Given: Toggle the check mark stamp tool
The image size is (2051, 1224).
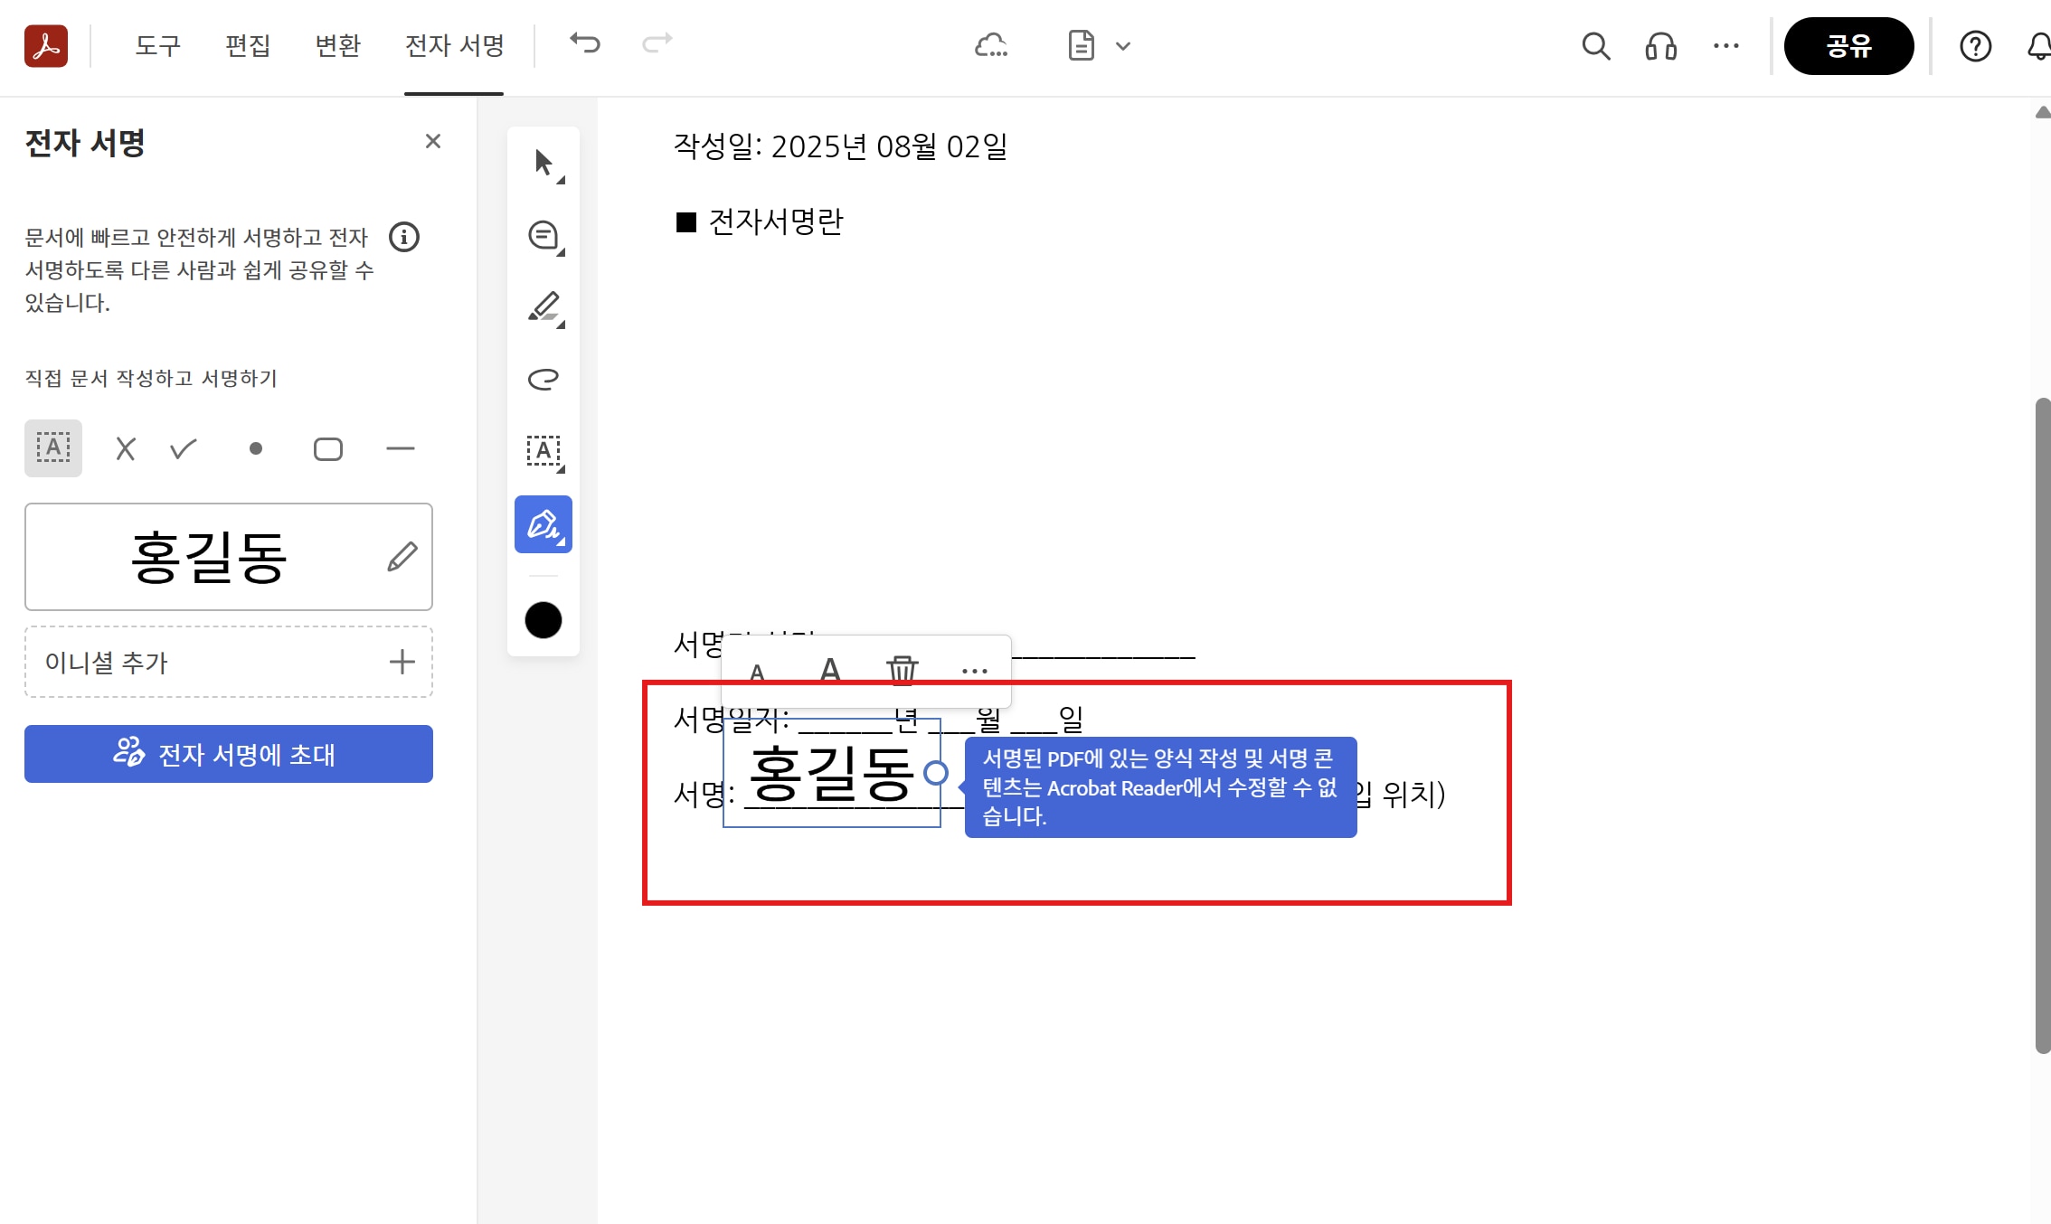Looking at the screenshot, I should [184, 448].
